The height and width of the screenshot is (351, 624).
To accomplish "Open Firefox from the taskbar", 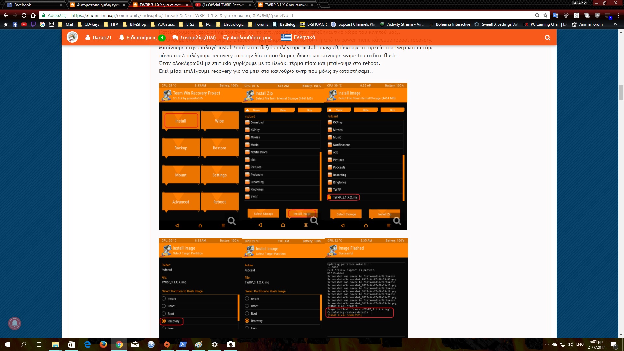I will click(103, 344).
